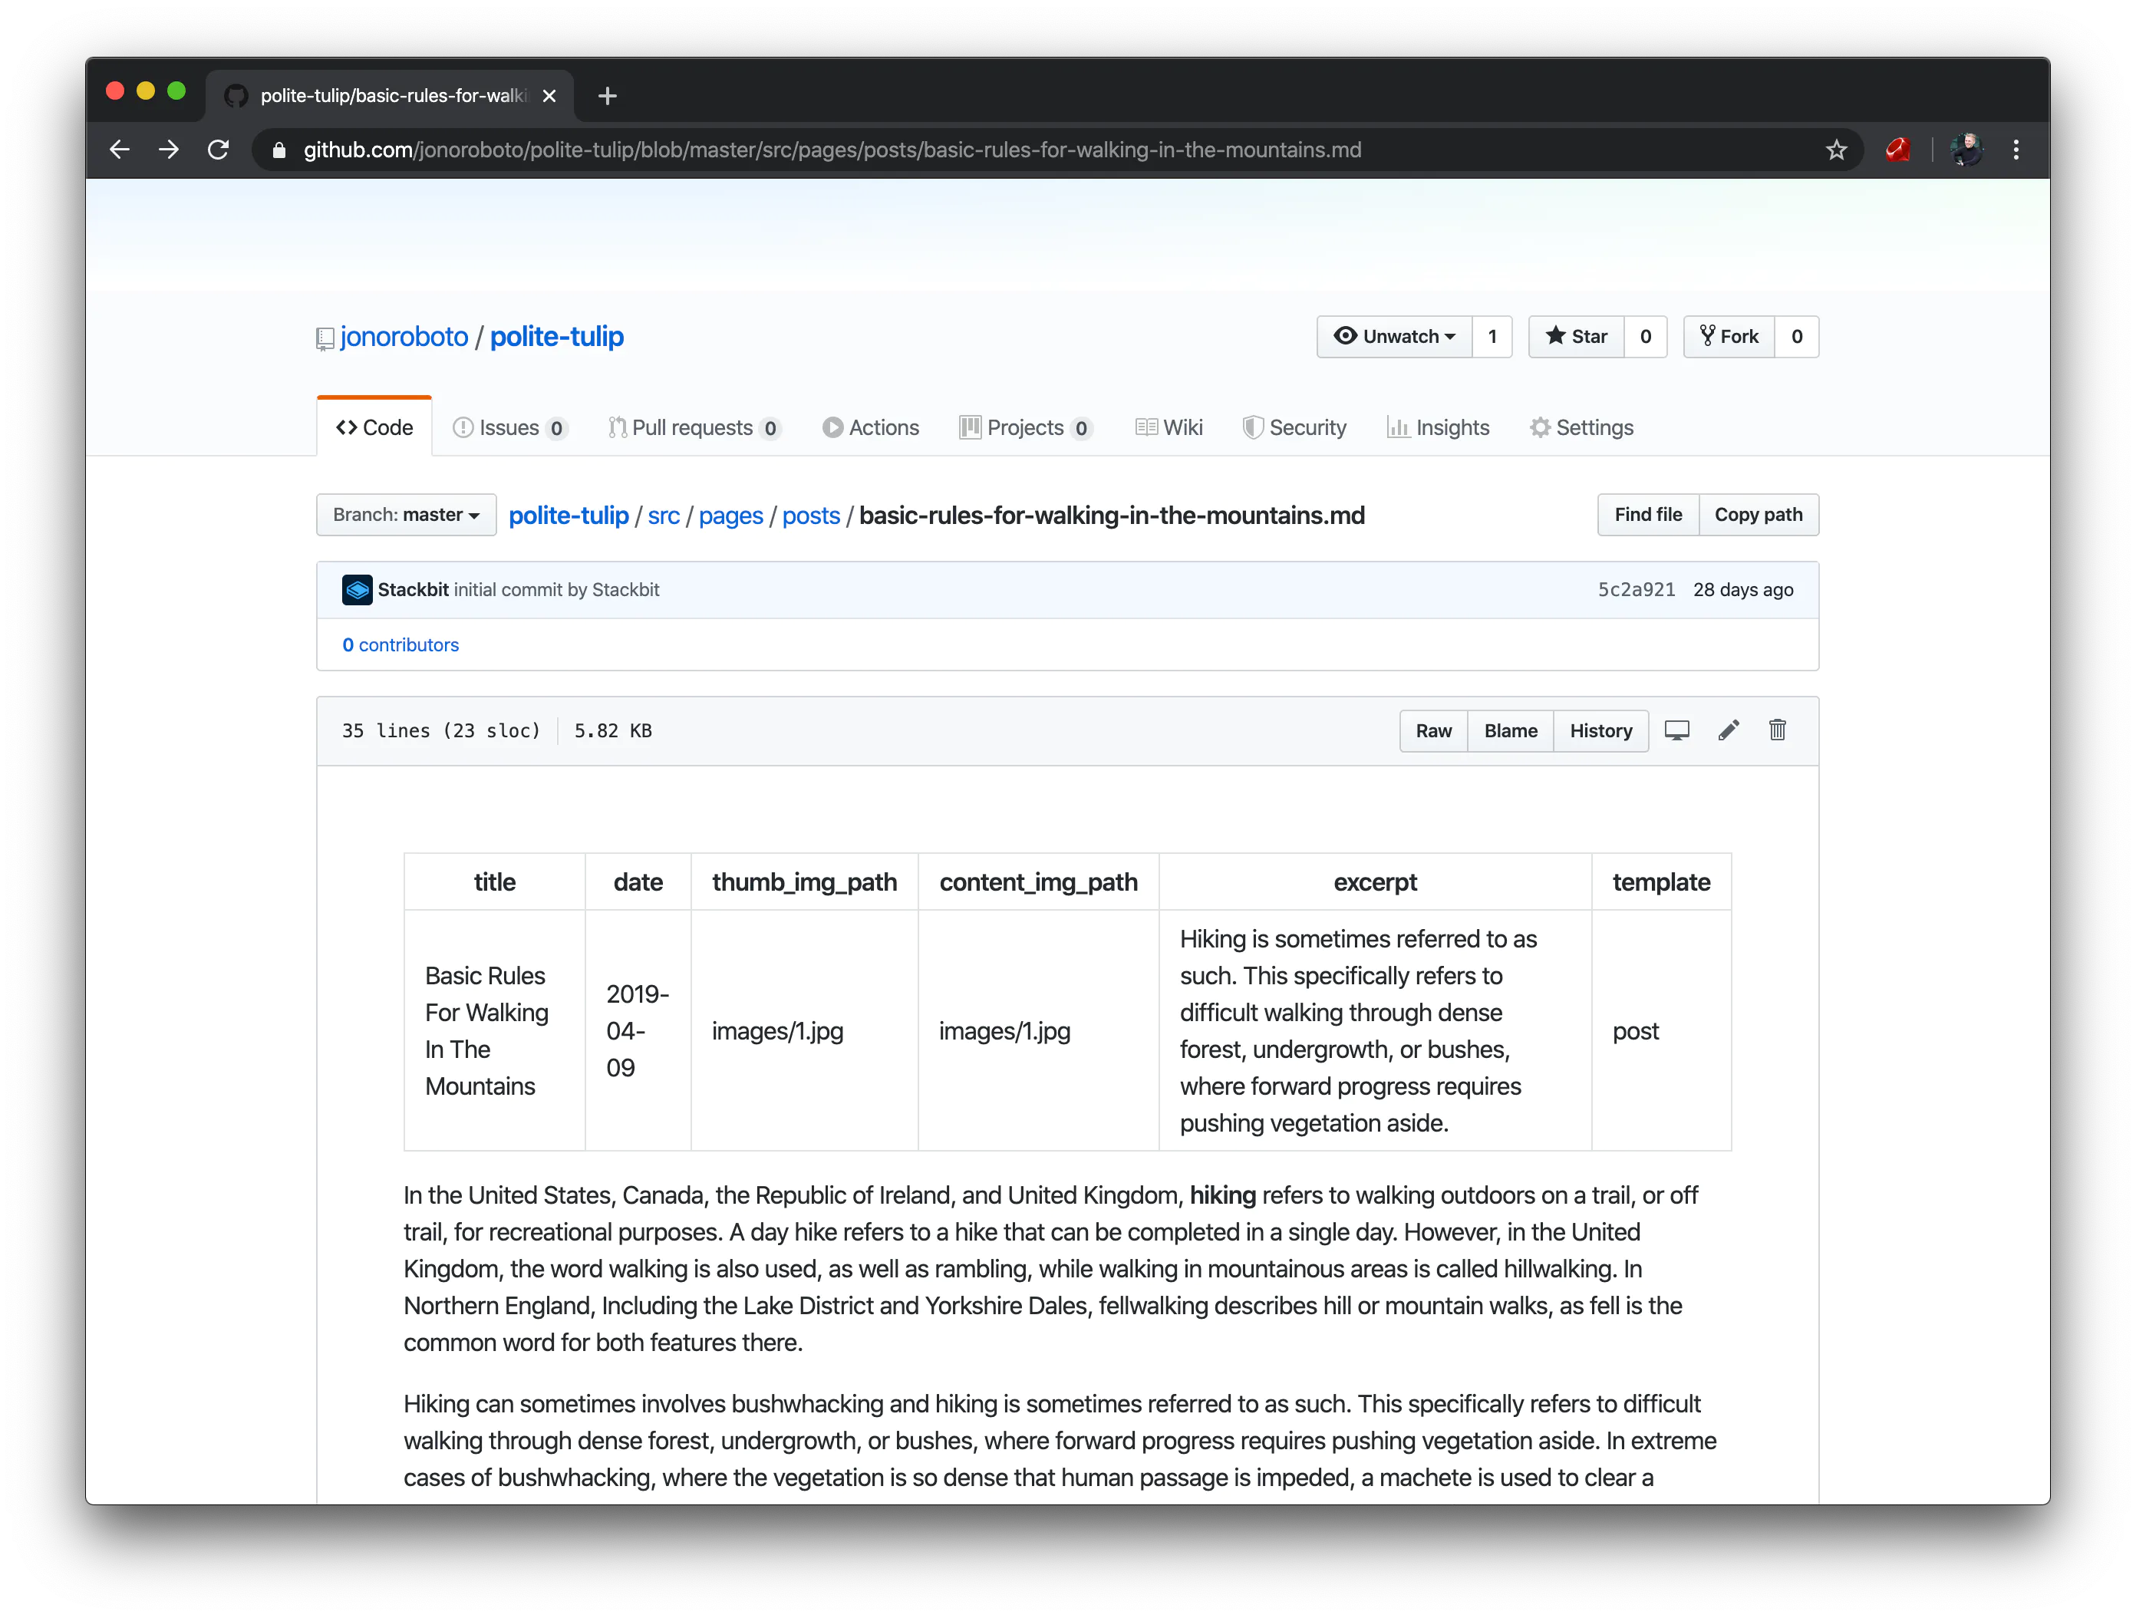Image resolution: width=2136 pixels, height=1618 pixels.
Task: Click the desktop open-in-app icon
Action: (x=1676, y=731)
